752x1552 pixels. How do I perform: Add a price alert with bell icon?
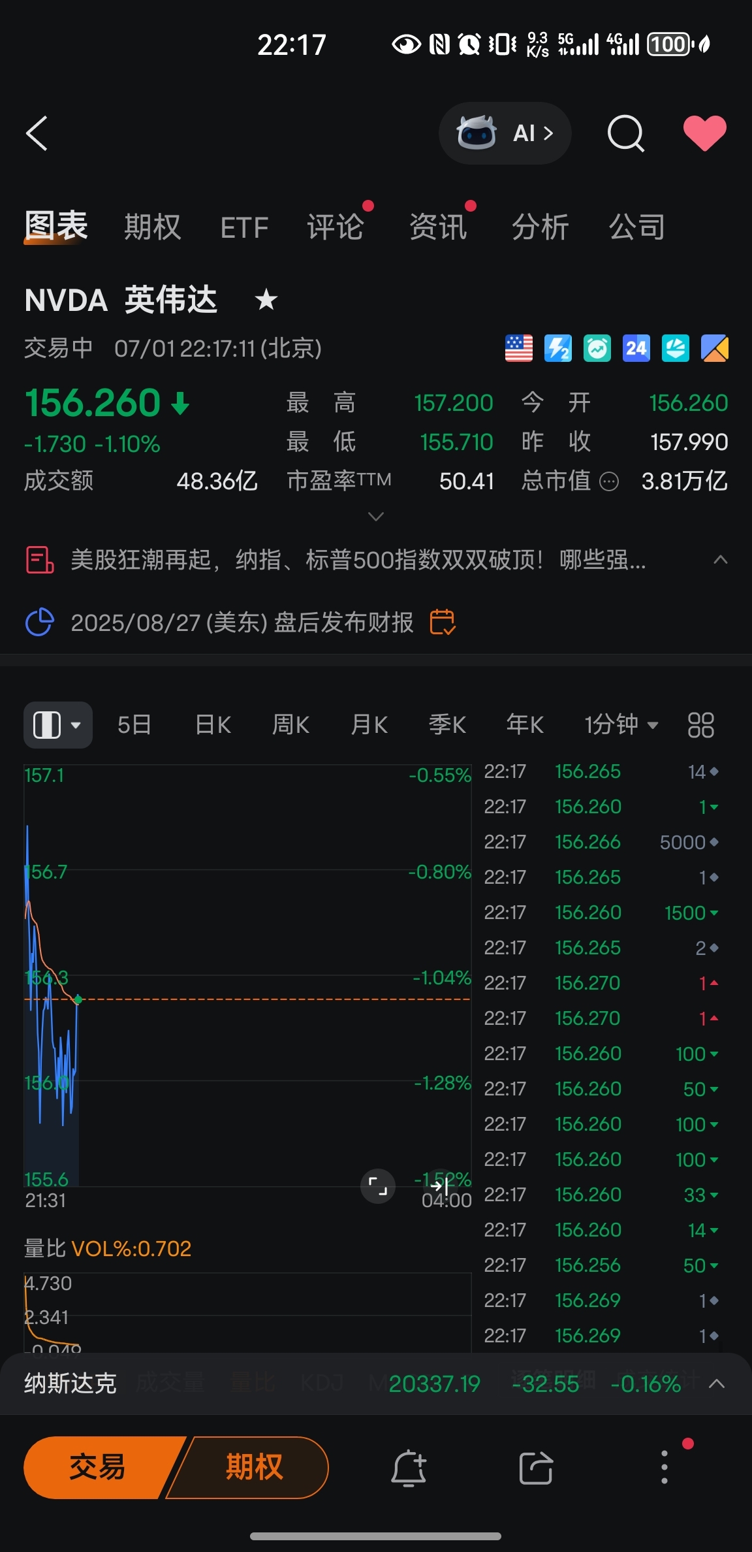click(409, 1468)
